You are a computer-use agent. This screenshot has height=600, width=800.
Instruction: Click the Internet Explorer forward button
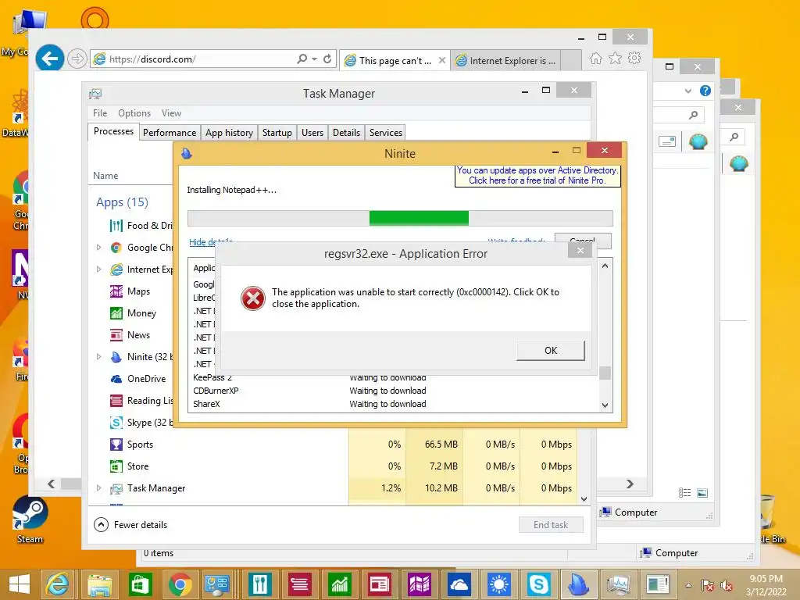tap(77, 59)
